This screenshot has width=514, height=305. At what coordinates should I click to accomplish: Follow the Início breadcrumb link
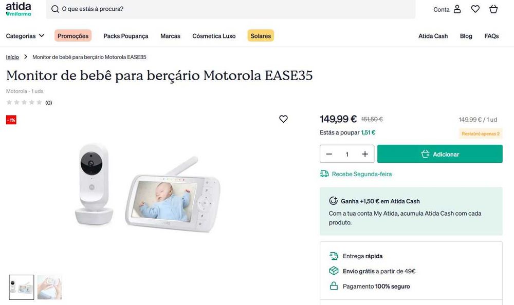12,57
